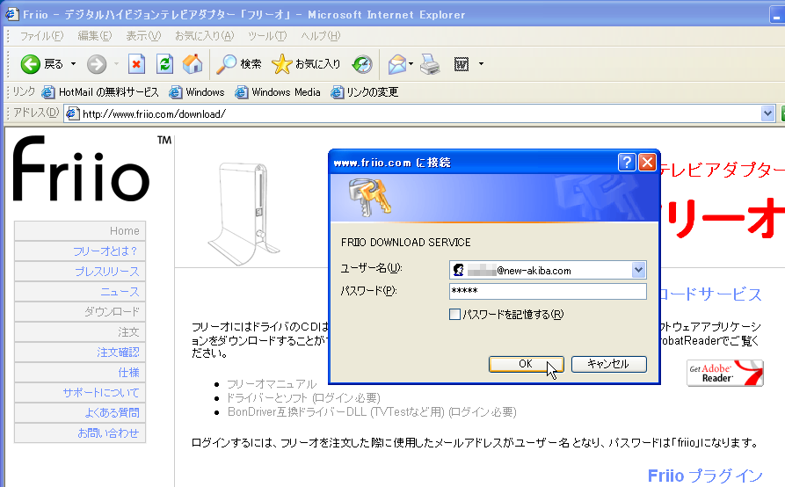Screen dimensions: 785x487
Task: Open the History clock icon
Action: [x=362, y=64]
